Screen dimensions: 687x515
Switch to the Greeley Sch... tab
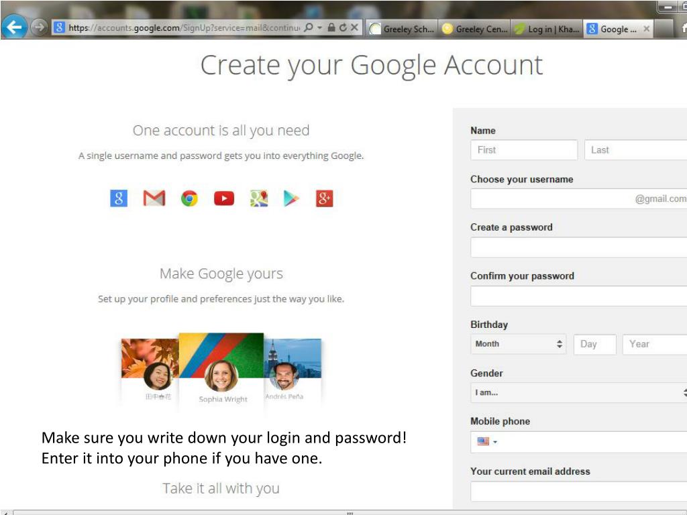403,29
